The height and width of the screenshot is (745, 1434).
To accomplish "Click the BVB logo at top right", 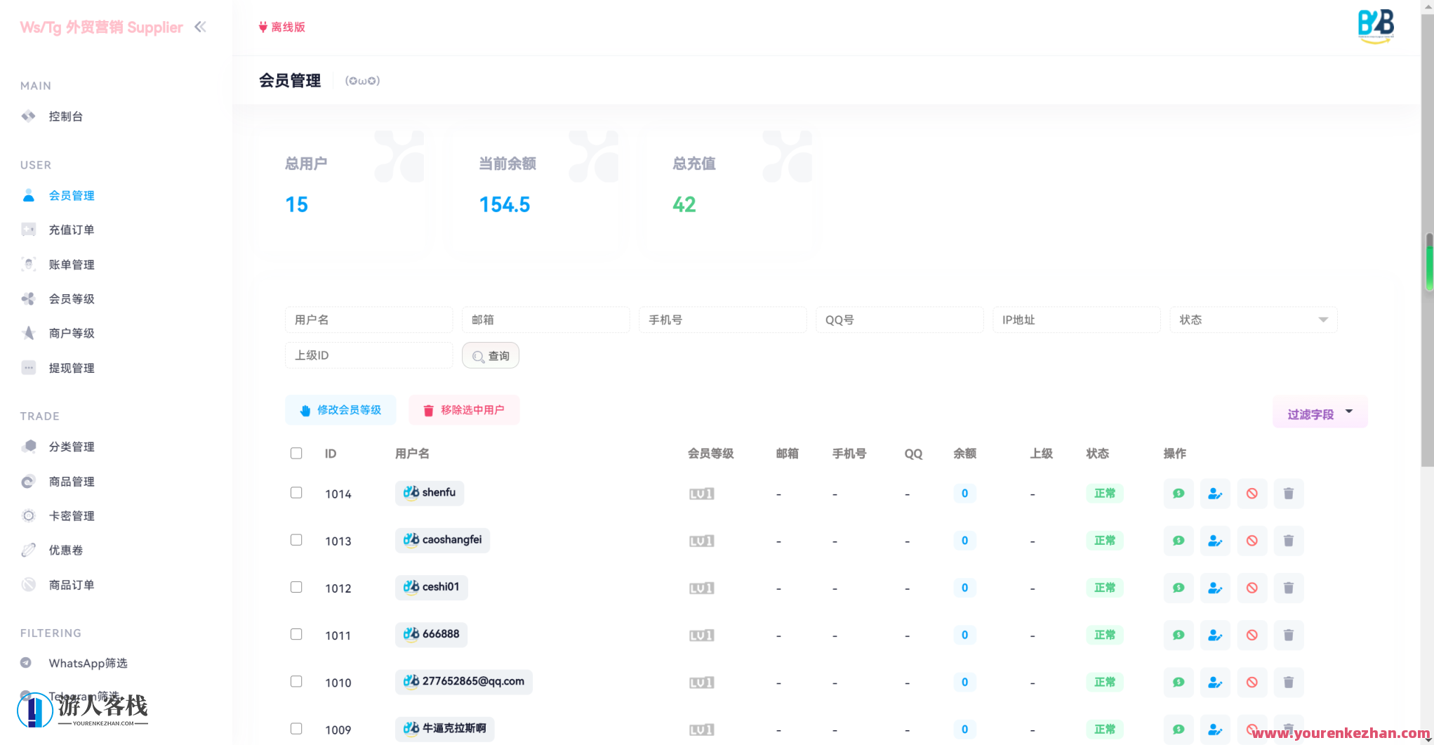I will point(1374,26).
